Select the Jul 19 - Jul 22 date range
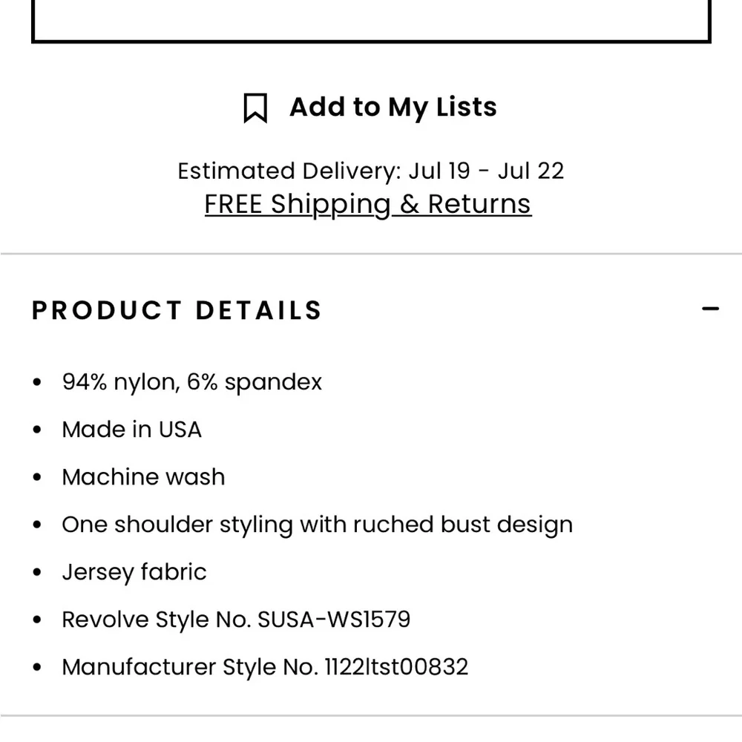The image size is (742, 742). tap(486, 171)
